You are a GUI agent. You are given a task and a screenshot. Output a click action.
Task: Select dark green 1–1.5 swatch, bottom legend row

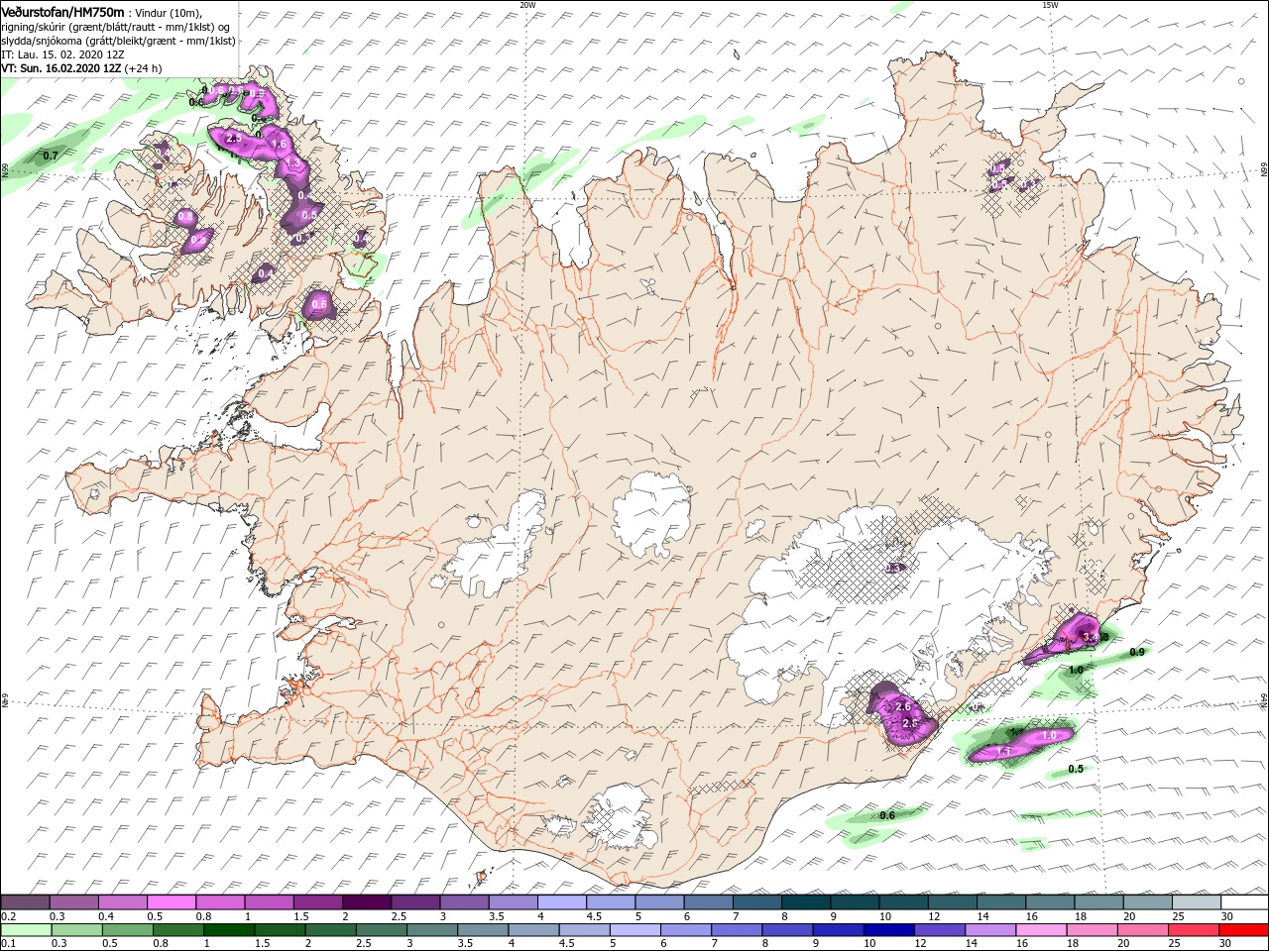228,930
